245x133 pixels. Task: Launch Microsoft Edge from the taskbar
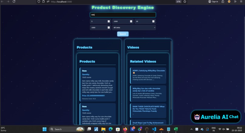(x=111, y=129)
